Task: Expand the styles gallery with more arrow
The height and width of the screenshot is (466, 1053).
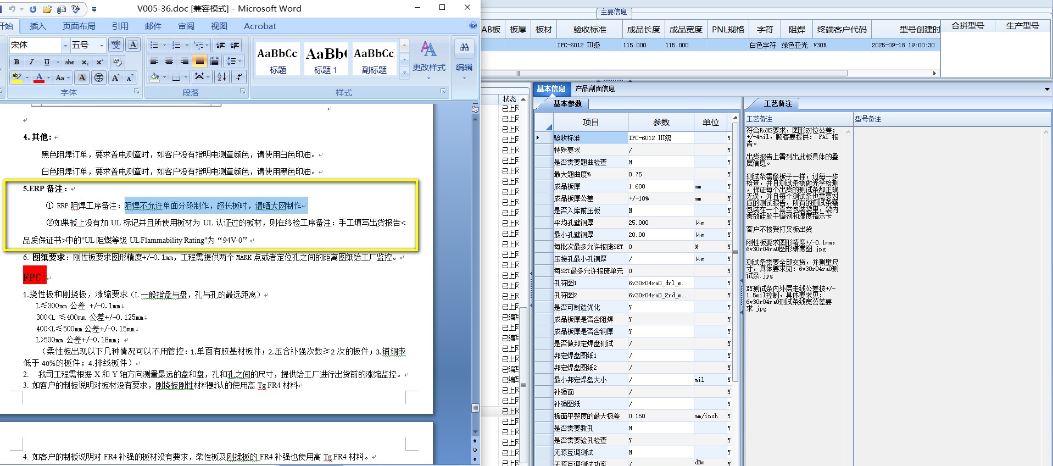Action: point(404,73)
